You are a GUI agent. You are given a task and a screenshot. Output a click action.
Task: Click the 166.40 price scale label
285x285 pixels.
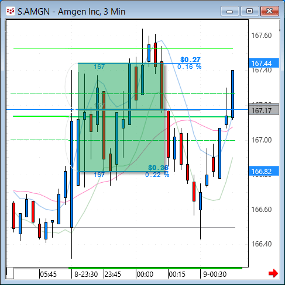coord(262,244)
